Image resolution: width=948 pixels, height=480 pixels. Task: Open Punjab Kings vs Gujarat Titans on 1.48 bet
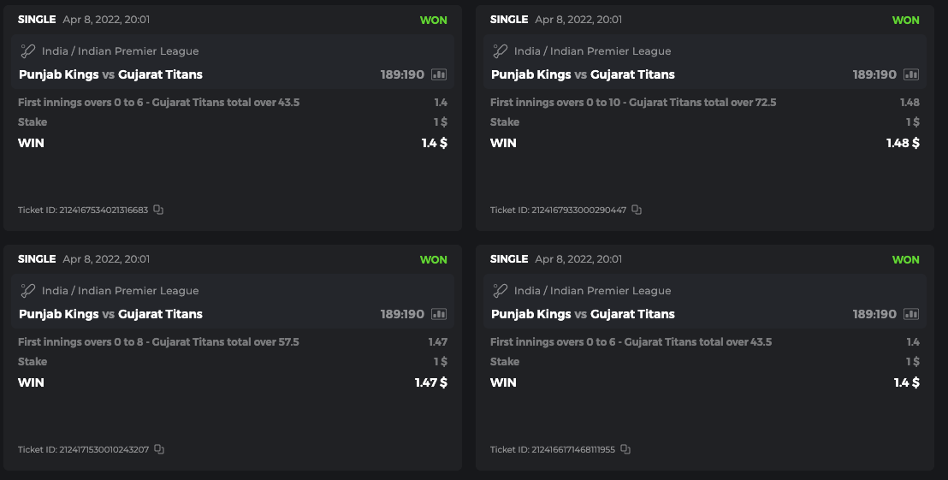[x=583, y=74]
